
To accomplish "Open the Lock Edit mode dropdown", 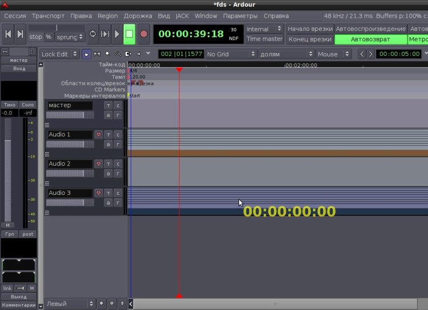I will [59, 54].
